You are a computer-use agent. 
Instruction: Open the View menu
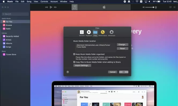(36, 2)
